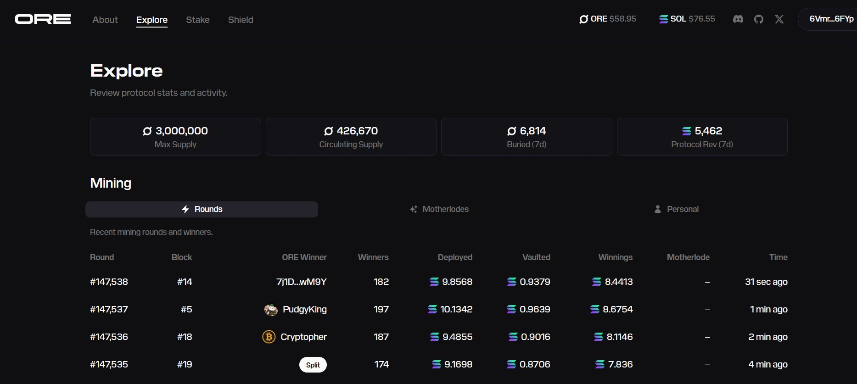Click the Protocol Rev Solana icon
This screenshot has width=857, height=384.
(x=686, y=131)
